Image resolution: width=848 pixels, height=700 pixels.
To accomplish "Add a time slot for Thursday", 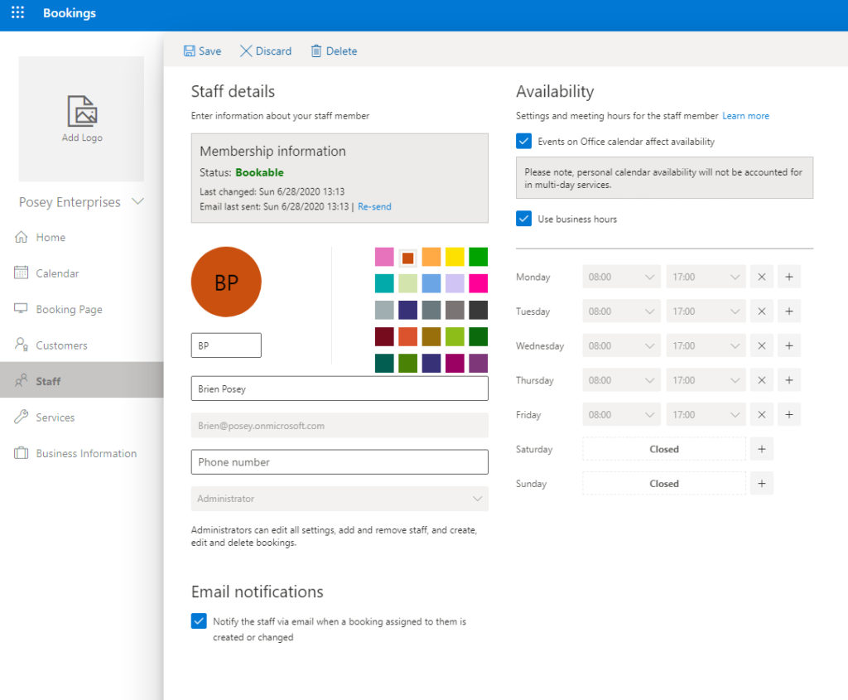I will 789,380.
